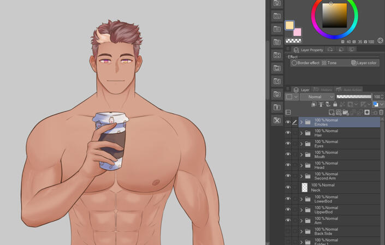Click the Neck layer thumbnail
The width and height of the screenshot is (385, 245).
coord(305,188)
